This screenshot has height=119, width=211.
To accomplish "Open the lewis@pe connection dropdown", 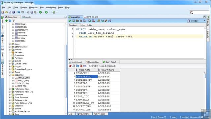I will coord(204,21).
